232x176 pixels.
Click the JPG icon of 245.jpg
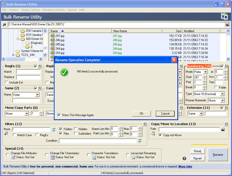(53, 44)
